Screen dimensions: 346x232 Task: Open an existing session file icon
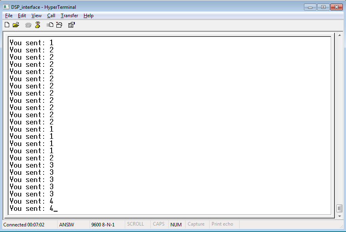tap(16, 25)
